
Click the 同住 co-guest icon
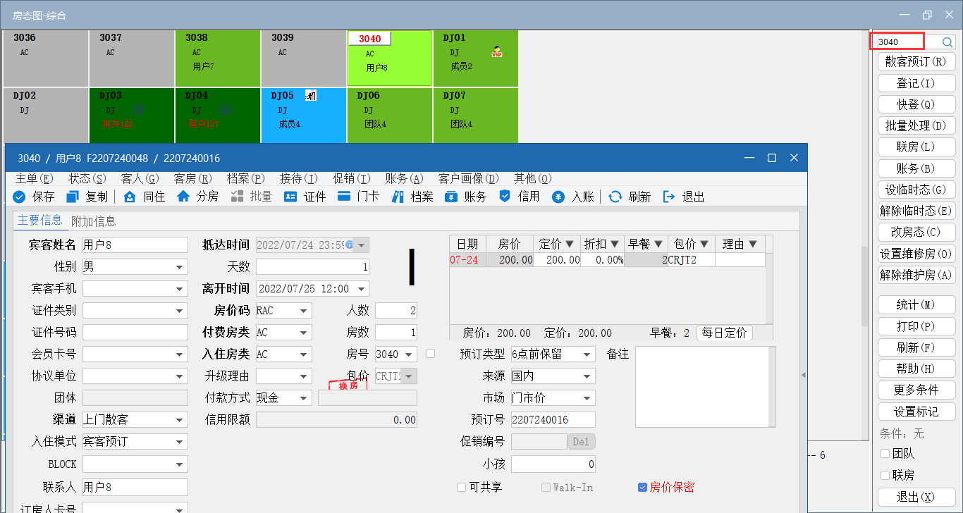tap(130, 197)
